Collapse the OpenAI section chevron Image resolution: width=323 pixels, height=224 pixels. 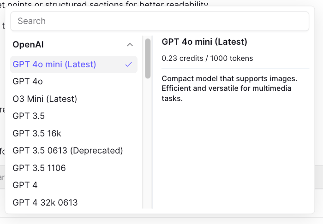[x=130, y=45]
